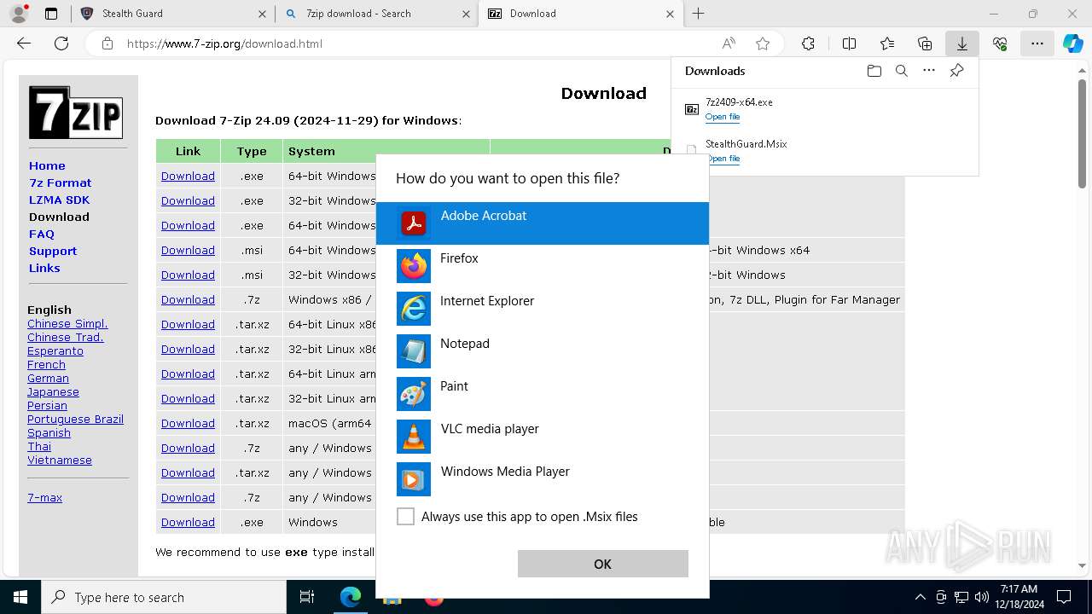The height and width of the screenshot is (614, 1092).
Task: Click the taskbar search box
Action: click(x=164, y=597)
